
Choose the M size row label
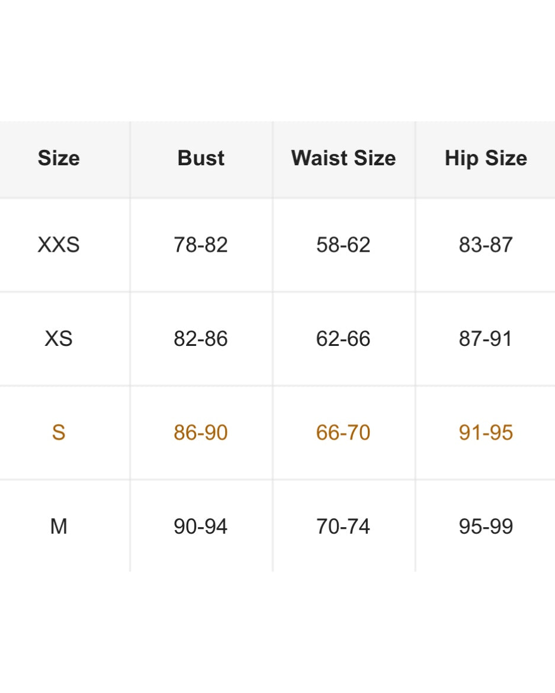click(x=59, y=527)
